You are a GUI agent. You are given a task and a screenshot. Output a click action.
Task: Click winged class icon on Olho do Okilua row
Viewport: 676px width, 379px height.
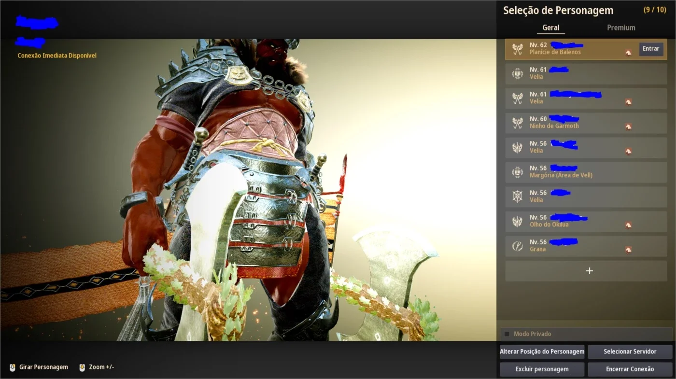point(517,222)
